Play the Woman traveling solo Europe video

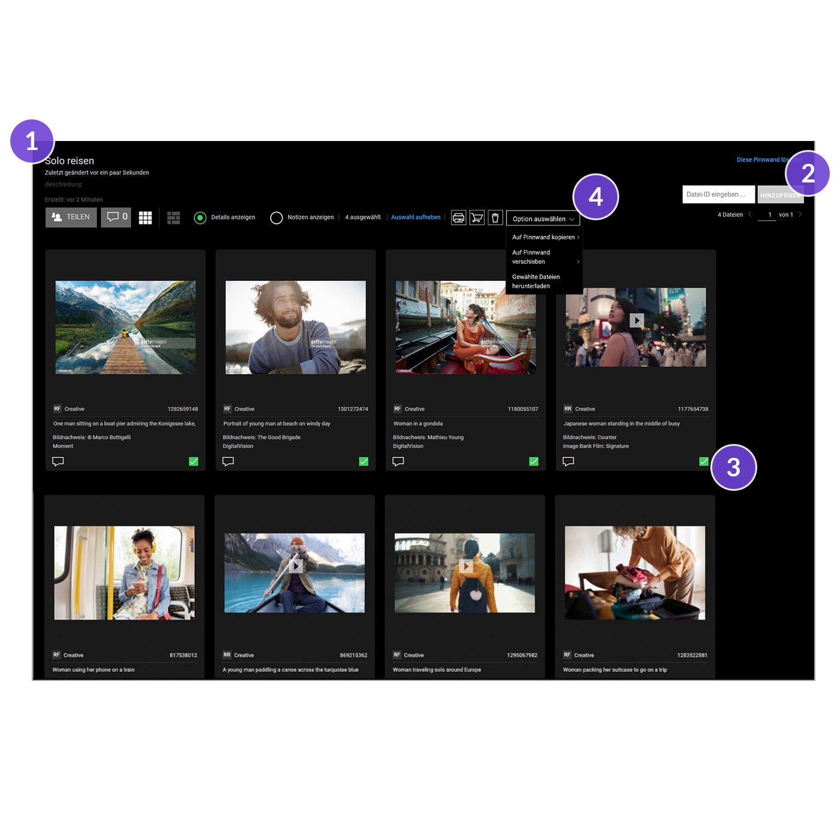tap(466, 566)
